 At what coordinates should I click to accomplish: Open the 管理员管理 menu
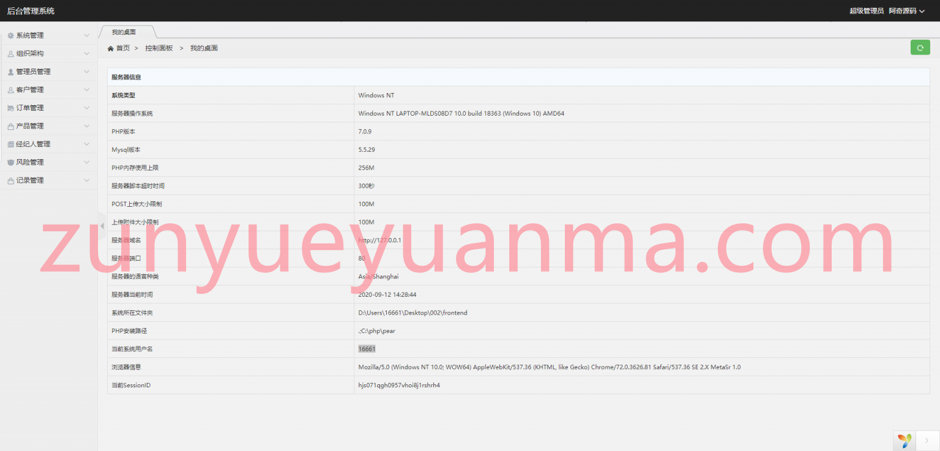click(x=48, y=72)
